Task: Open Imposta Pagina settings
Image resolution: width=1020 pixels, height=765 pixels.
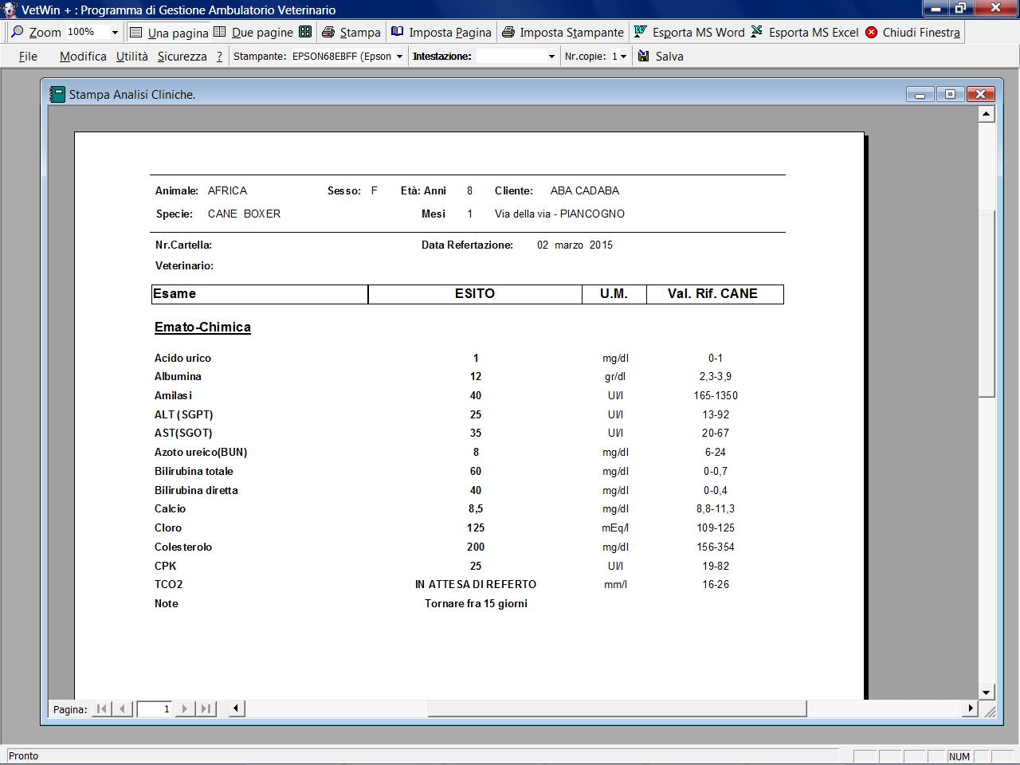Action: (x=441, y=32)
